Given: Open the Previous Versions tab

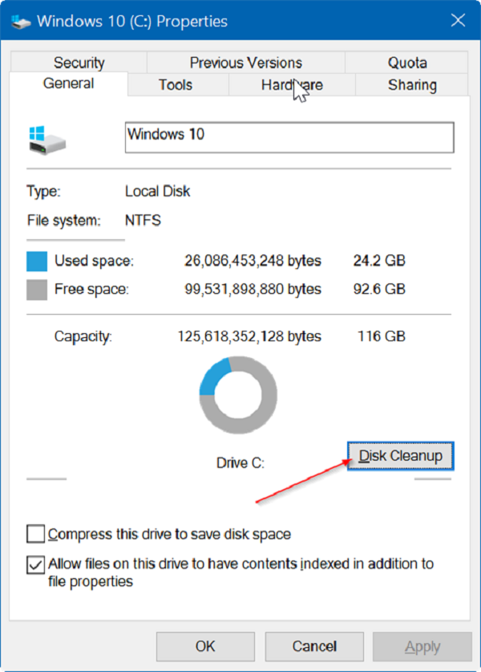Looking at the screenshot, I should point(245,63).
